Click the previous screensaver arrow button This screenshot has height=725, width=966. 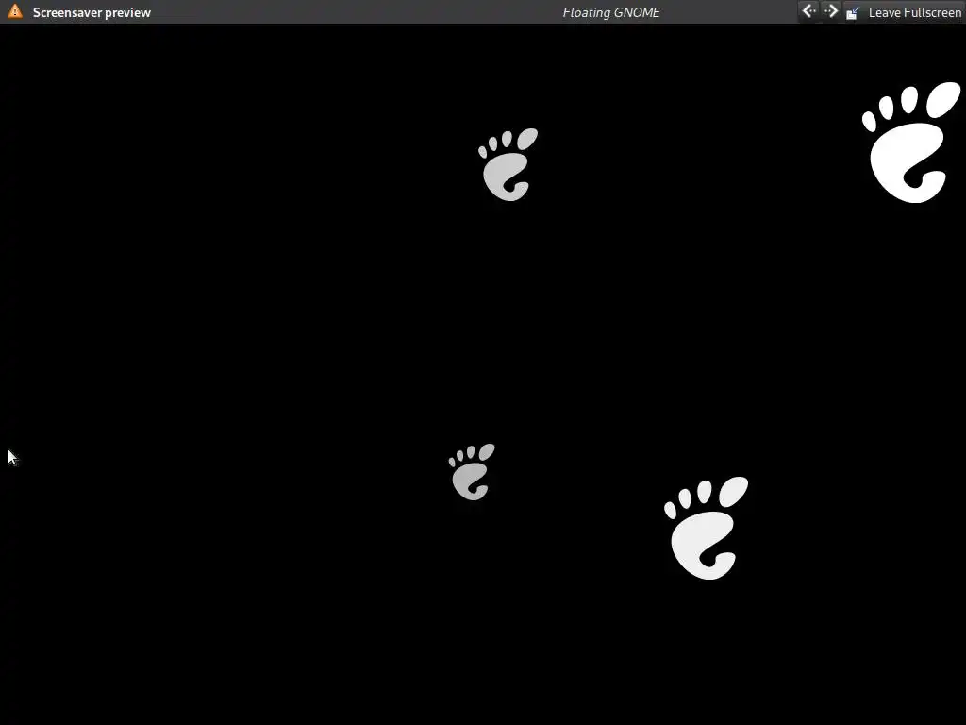pyautogui.click(x=808, y=11)
